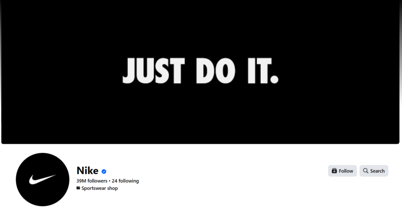
Task: Click the Sportswear shop category text
Action: [x=99, y=188]
